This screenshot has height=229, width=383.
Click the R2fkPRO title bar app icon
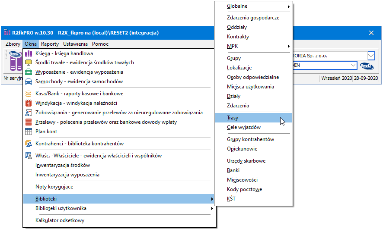(x=7, y=32)
